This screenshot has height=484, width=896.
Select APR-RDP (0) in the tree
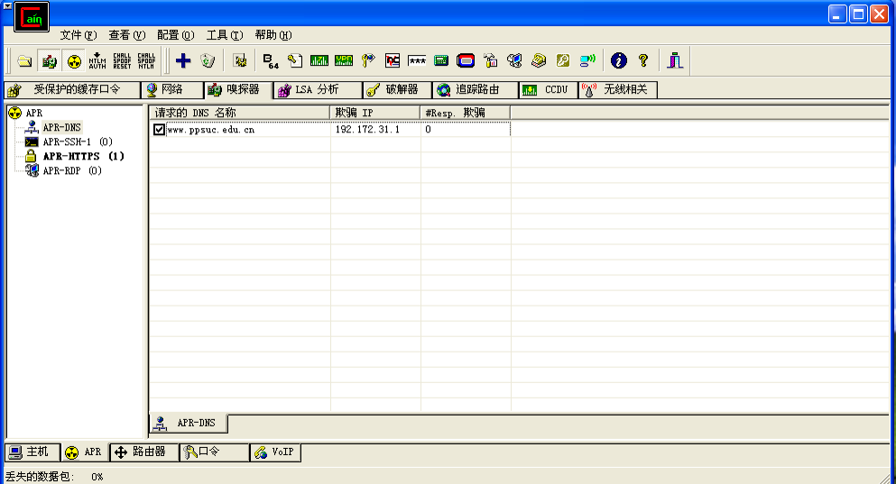click(x=72, y=170)
